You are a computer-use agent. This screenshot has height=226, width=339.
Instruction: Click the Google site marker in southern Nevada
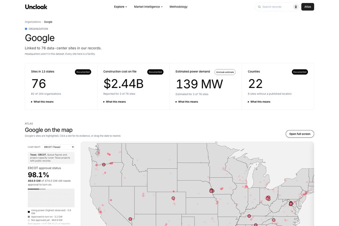[x=130, y=219]
